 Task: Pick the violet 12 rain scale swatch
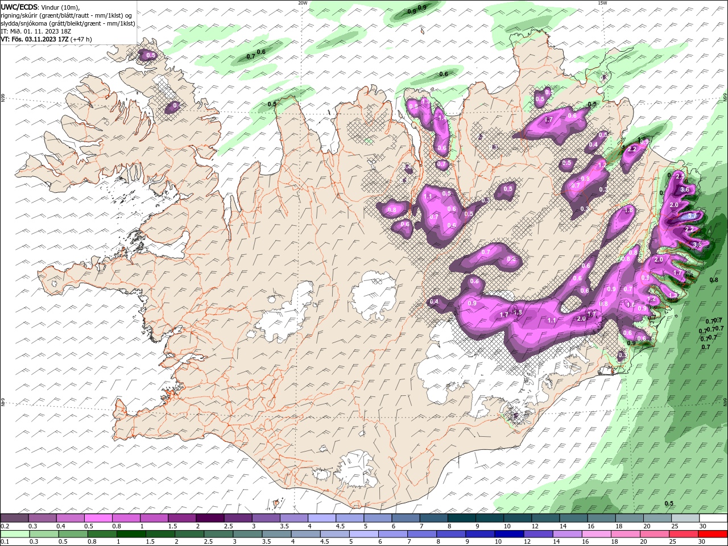(x=538, y=534)
